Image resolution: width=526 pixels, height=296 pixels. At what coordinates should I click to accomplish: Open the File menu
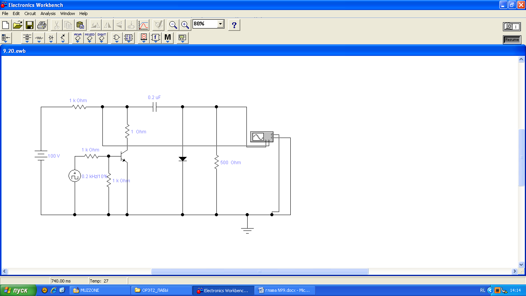tap(5, 13)
